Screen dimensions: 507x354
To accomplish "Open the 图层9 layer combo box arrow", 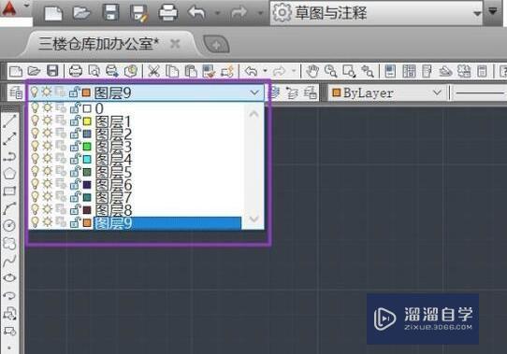I will coord(254,93).
